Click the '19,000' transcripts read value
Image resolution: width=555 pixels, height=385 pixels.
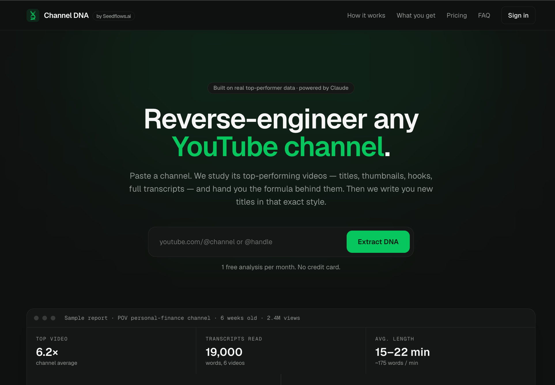[224, 352]
